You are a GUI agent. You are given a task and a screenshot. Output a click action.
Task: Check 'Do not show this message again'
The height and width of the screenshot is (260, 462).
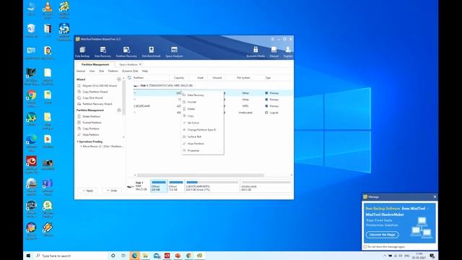pyautogui.click(x=365, y=247)
